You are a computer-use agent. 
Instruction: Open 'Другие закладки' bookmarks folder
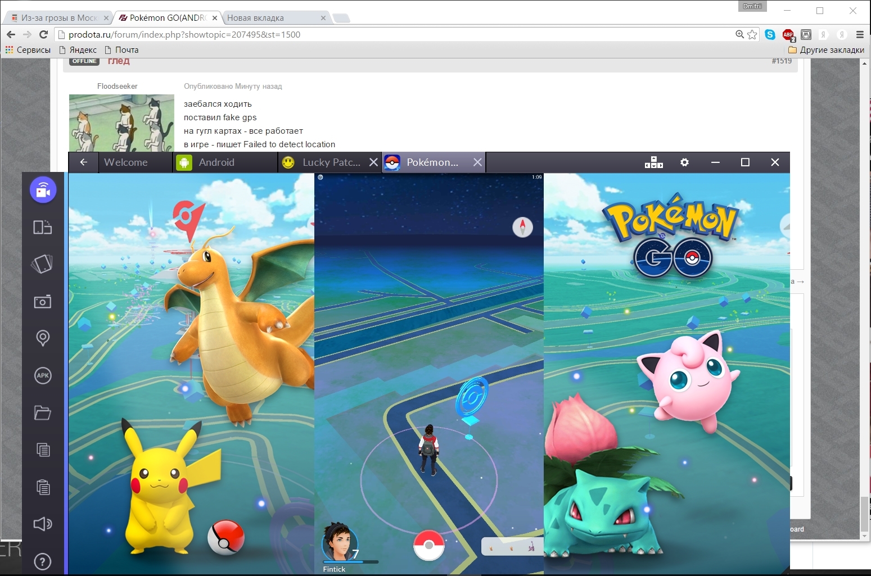[x=826, y=50]
